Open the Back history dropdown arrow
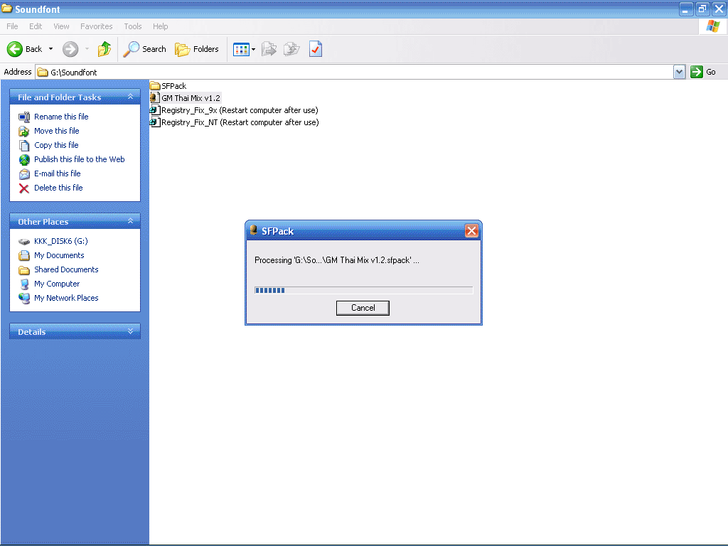Image resolution: width=728 pixels, height=546 pixels. pos(50,49)
